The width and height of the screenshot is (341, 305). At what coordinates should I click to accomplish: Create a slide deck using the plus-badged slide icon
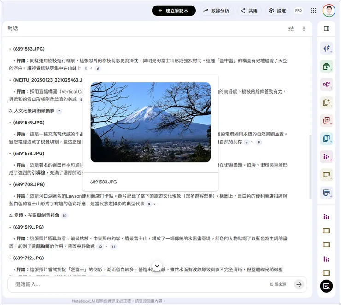[326, 175]
